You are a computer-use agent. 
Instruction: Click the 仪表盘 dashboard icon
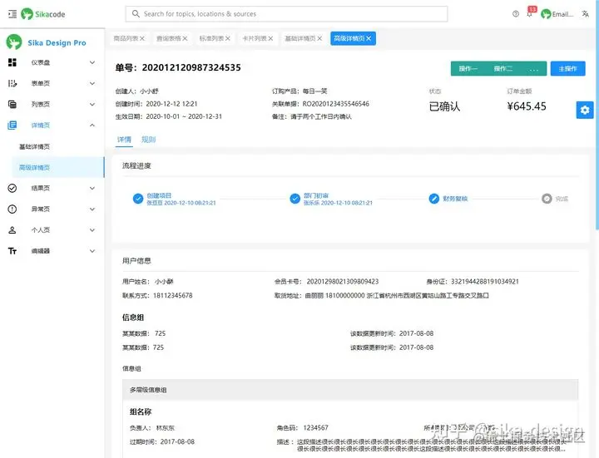point(12,62)
